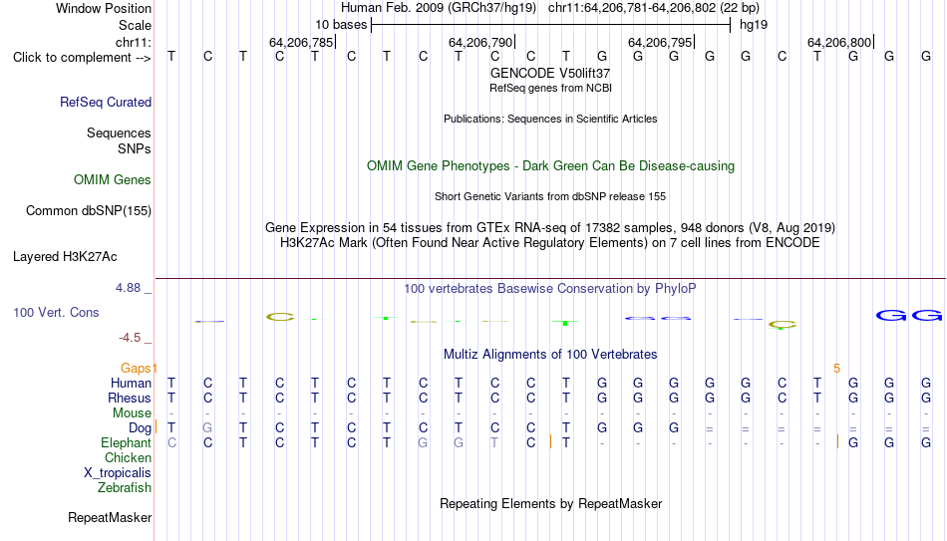This screenshot has width=947, height=541.
Task: Click the 64,206,795 position tick label
Action: (660, 42)
